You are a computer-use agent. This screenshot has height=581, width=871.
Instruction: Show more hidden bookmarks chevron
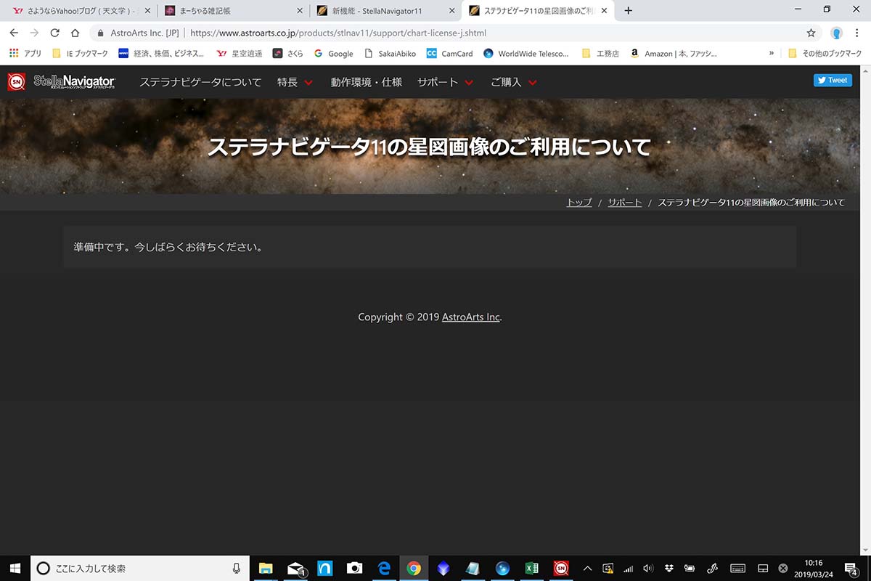point(772,53)
